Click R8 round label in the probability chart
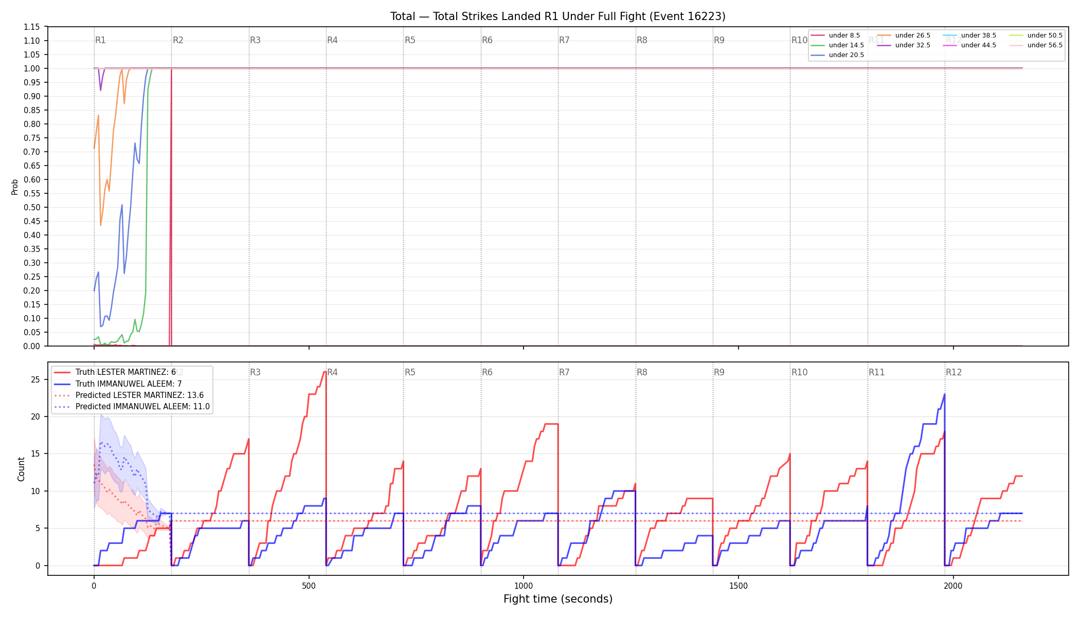Screen dimensions: 1080x617 642,40
